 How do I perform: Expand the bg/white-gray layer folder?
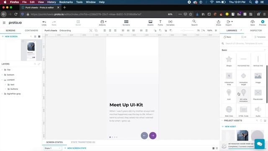(2, 94)
